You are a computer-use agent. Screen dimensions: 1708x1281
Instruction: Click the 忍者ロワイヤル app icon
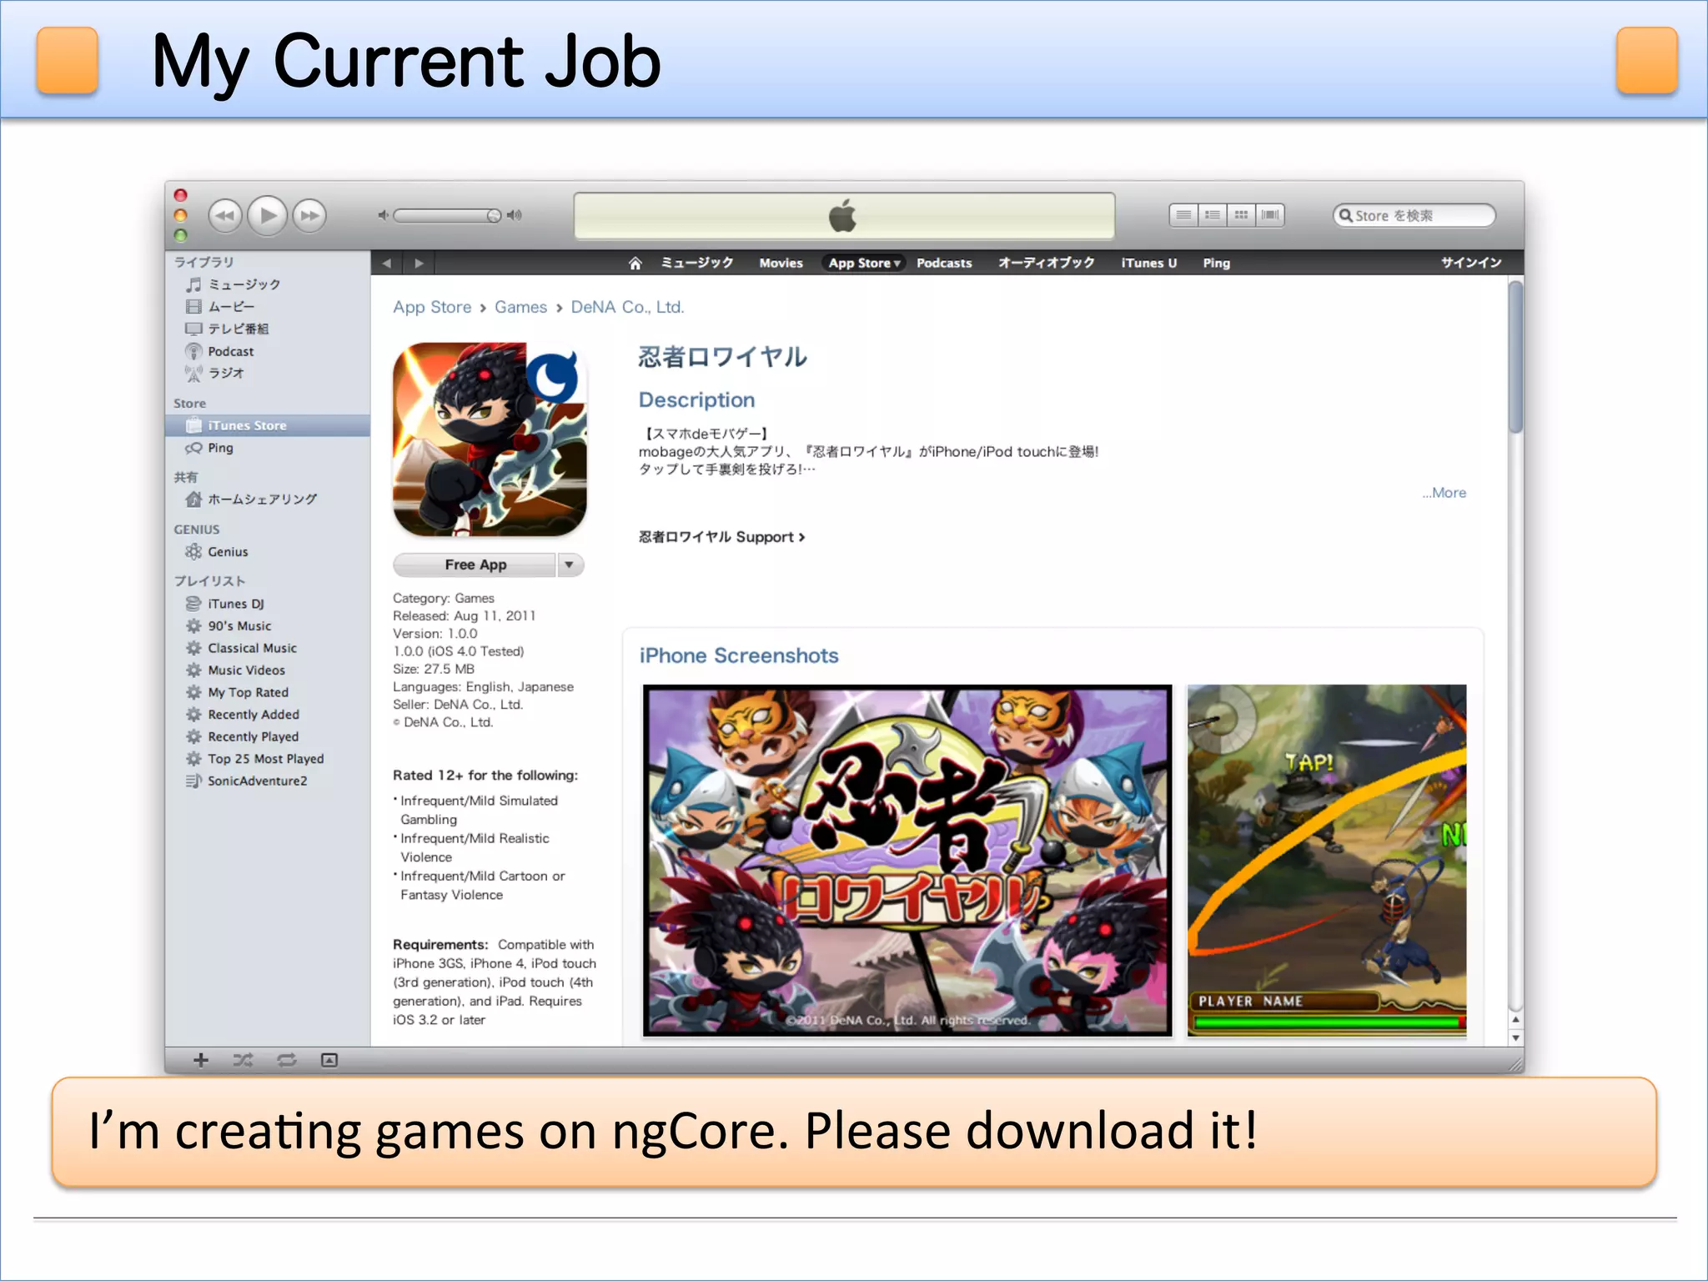tap(490, 439)
